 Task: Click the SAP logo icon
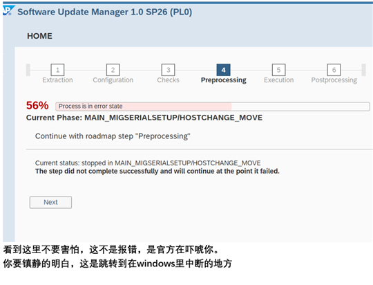coord(8,11)
